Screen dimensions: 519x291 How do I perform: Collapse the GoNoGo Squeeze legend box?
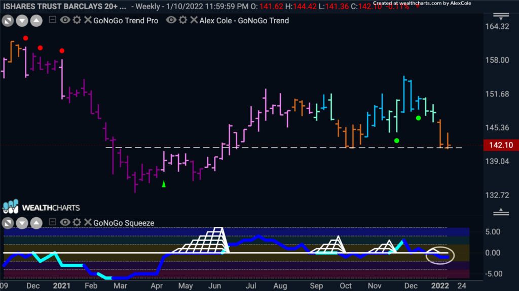(52, 222)
